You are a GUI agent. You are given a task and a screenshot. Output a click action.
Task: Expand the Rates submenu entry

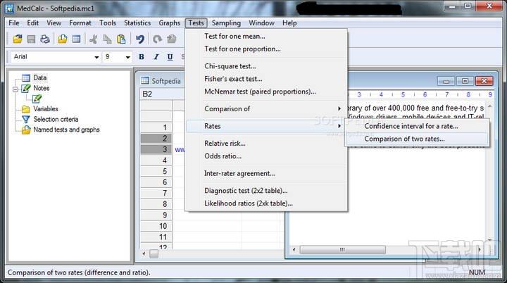(266, 126)
